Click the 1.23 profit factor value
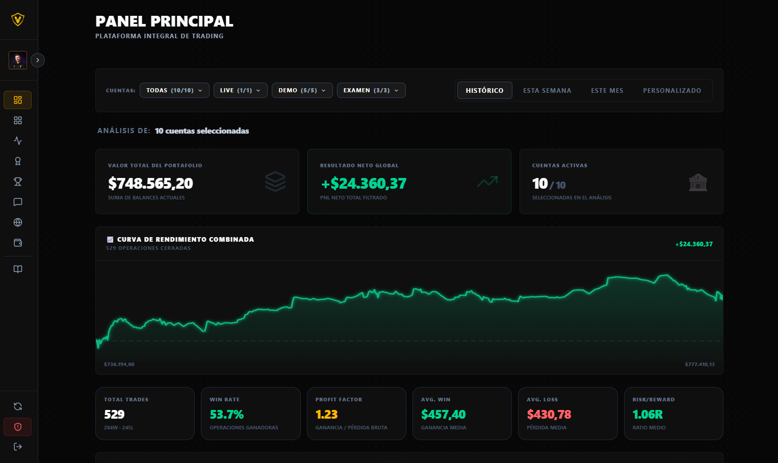 click(327, 415)
